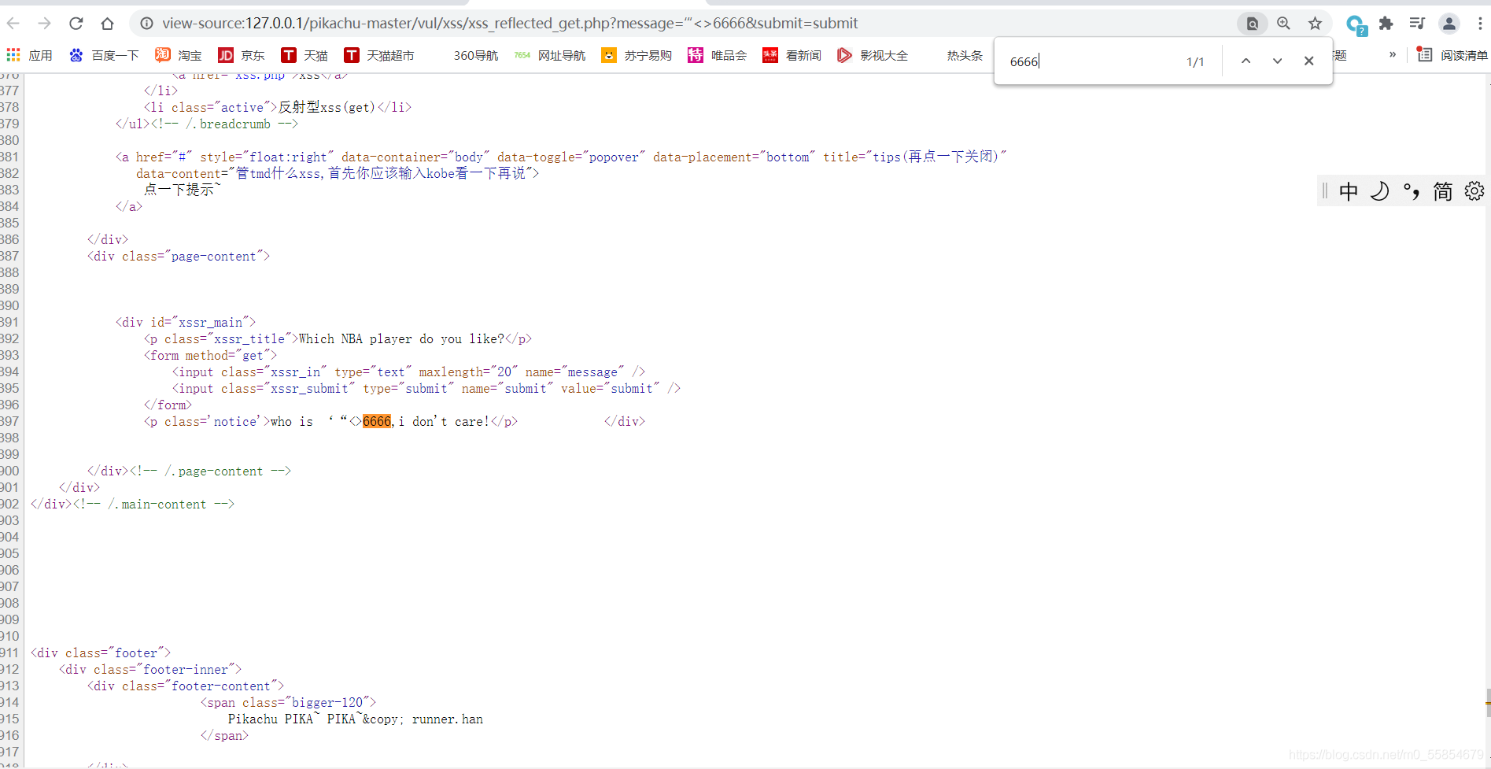Reload the view-source page
This screenshot has height=769, width=1491.
(76, 24)
